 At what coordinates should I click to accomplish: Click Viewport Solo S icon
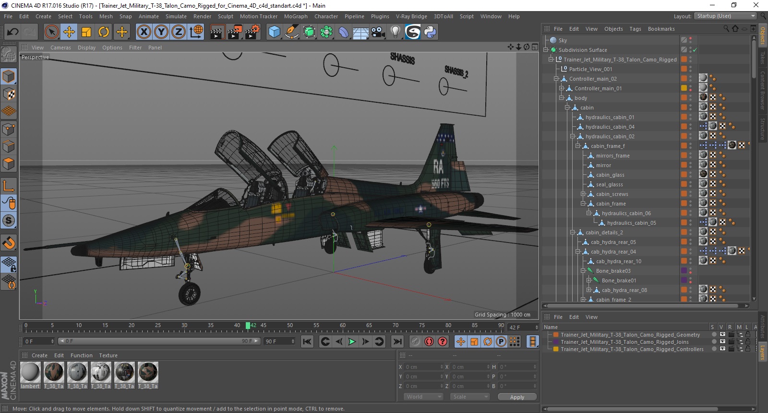click(9, 221)
